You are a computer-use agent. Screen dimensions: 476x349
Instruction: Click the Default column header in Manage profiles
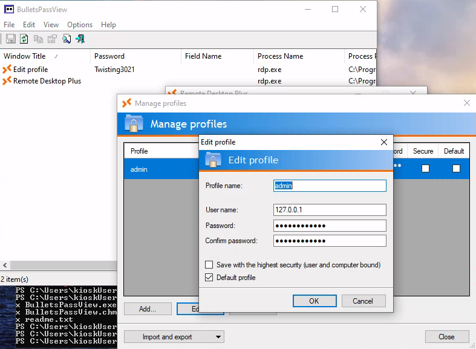point(454,151)
